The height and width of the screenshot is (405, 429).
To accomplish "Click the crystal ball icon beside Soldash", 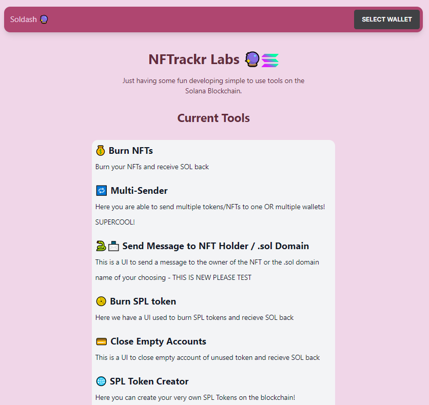I will [44, 19].
